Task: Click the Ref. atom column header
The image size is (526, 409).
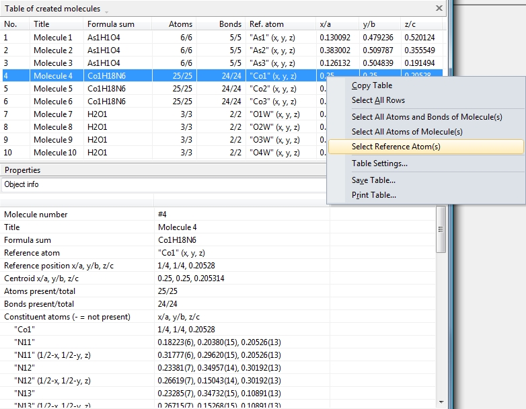Action: (x=266, y=24)
